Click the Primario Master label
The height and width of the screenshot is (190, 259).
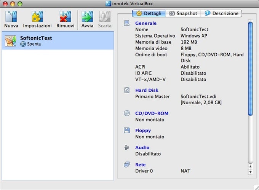pyautogui.click(x=152, y=97)
